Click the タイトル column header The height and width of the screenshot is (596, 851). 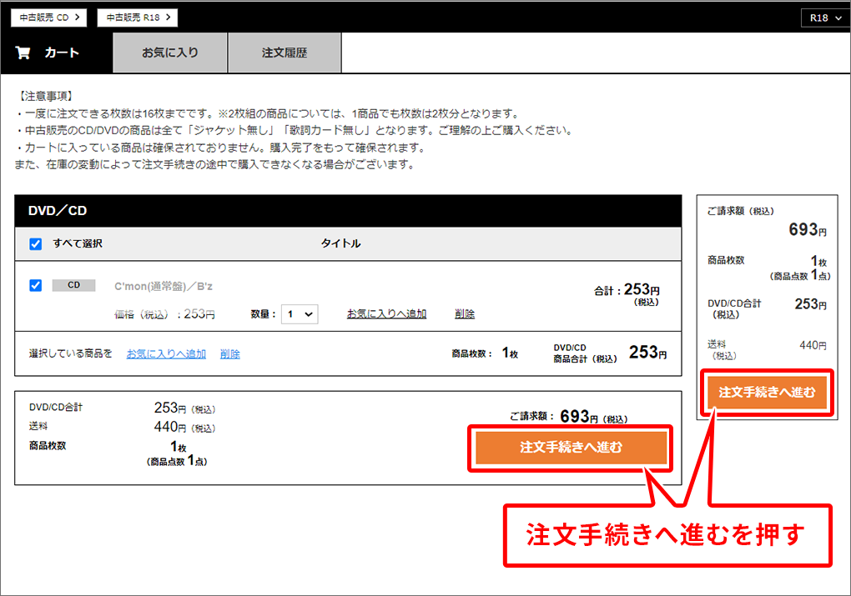340,243
